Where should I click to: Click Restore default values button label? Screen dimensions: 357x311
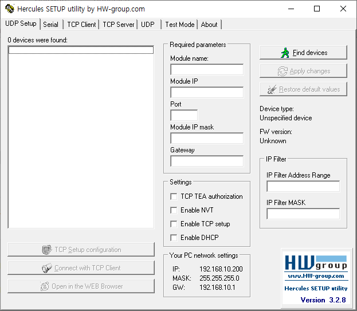point(309,89)
